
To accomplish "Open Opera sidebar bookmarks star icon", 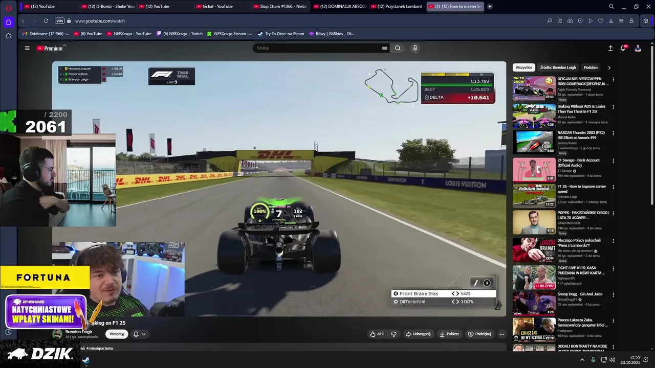I will pyautogui.click(x=8, y=36).
